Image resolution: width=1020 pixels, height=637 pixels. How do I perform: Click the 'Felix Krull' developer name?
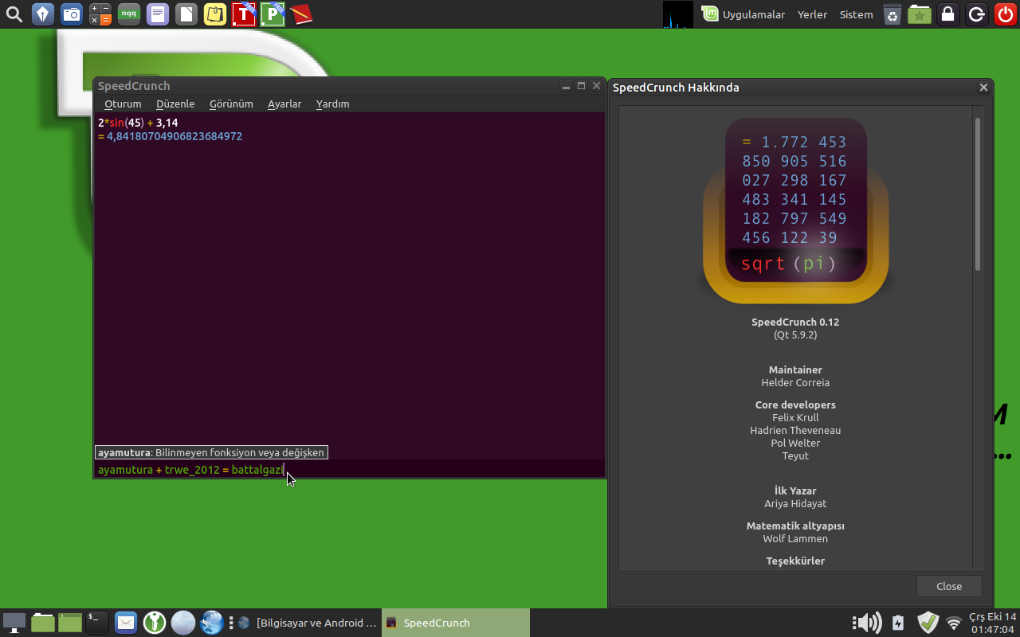click(795, 417)
